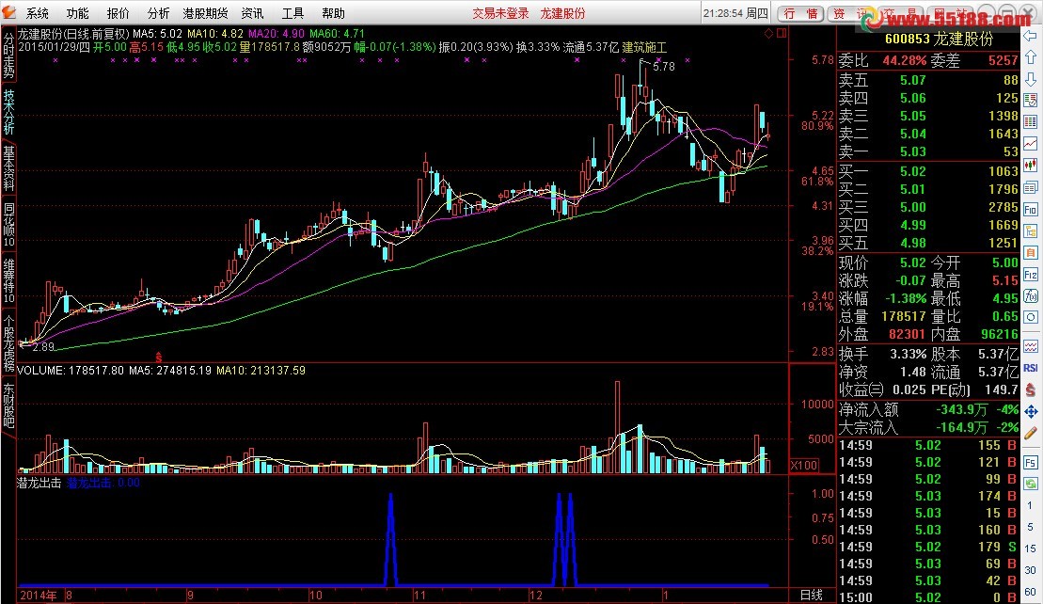Click the wave-line indicator icon
Viewport: 1043px width, 604px height.
(1031, 346)
